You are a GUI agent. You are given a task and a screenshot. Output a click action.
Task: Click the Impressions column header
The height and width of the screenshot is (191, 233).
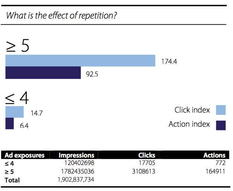click(x=77, y=155)
